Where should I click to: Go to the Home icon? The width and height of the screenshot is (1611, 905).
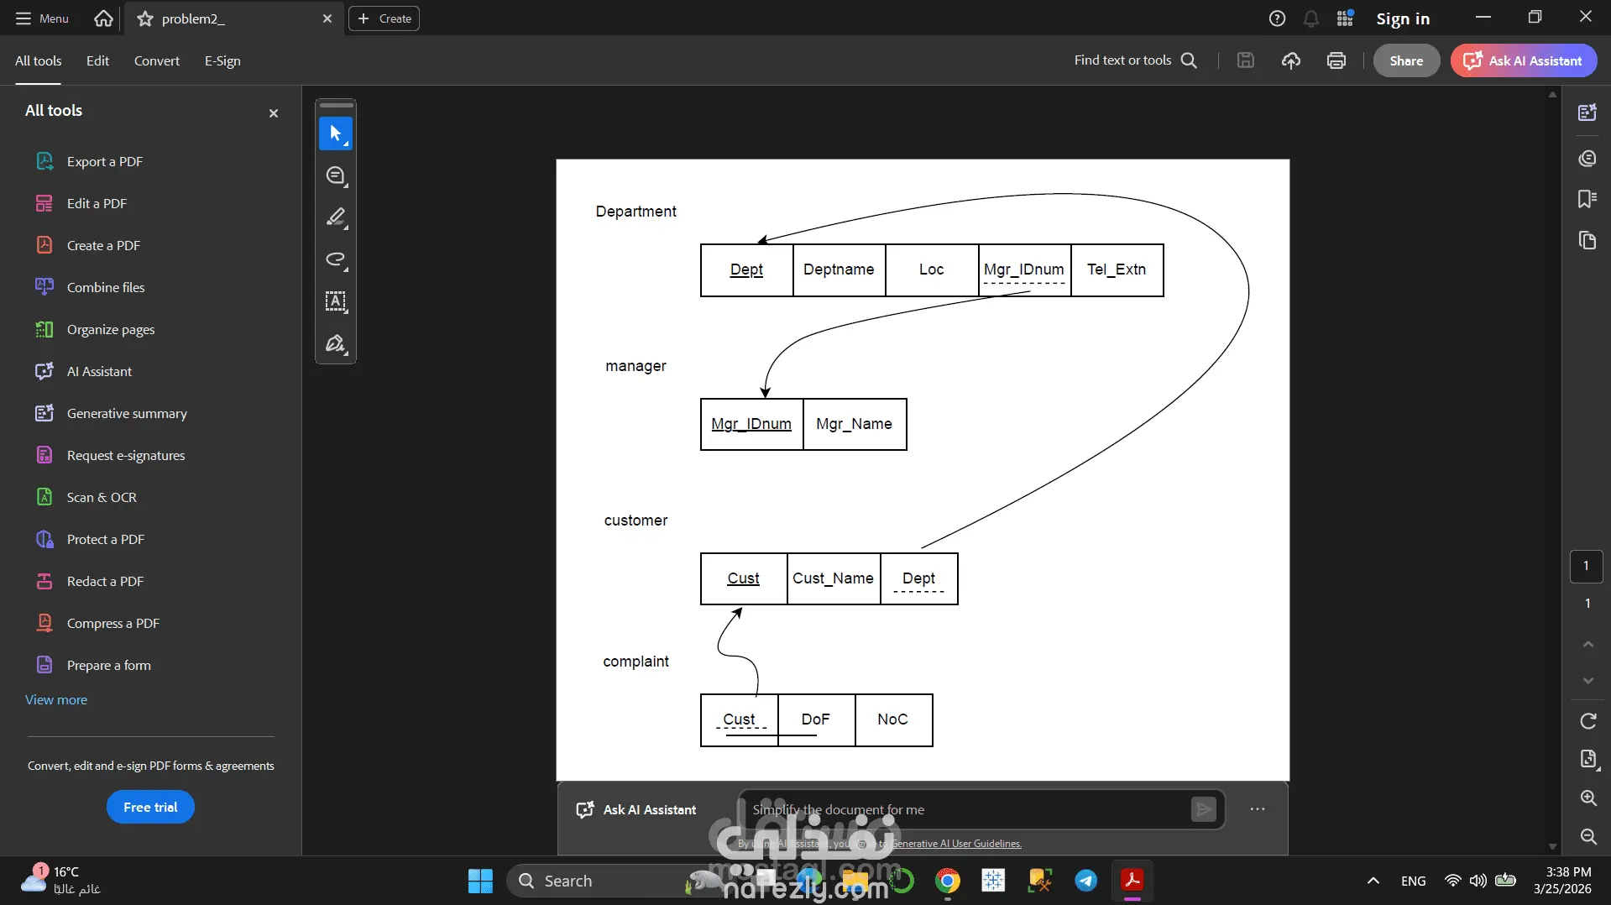tap(103, 18)
